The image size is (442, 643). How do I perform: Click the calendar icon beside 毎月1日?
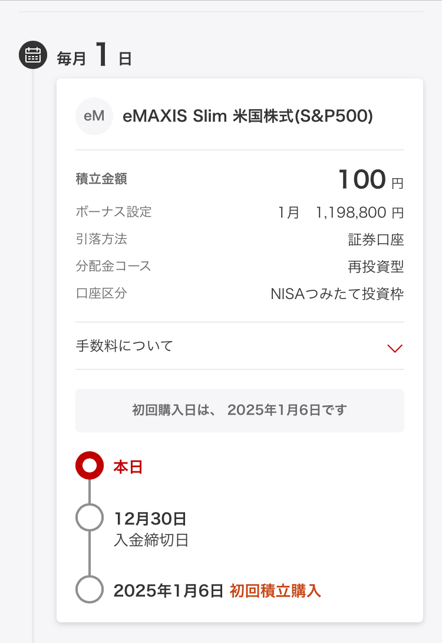[33, 56]
